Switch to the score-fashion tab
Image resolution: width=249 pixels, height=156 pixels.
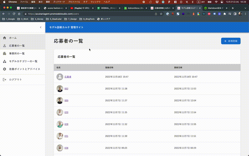tap(55, 8)
